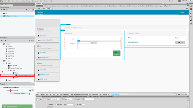This screenshot has height=108, width=193.
Task: Switch to Bootstrap 3 Grid tab
Action: [x=46, y=96]
